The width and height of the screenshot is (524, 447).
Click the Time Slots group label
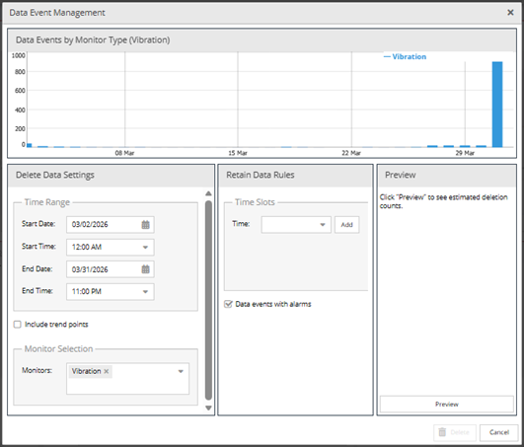(x=255, y=202)
